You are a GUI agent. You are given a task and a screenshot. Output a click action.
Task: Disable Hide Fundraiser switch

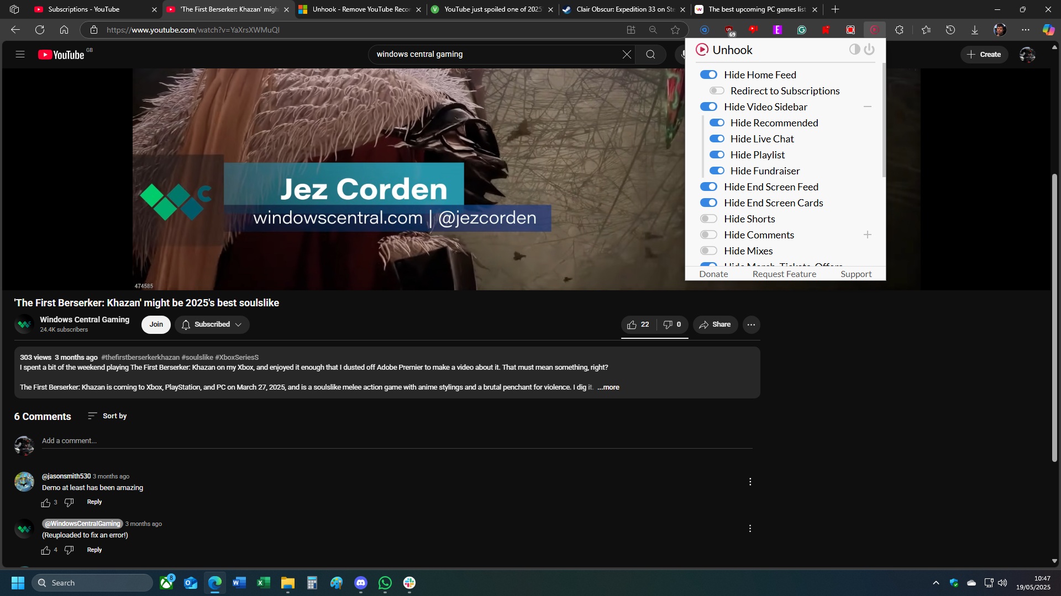point(717,171)
